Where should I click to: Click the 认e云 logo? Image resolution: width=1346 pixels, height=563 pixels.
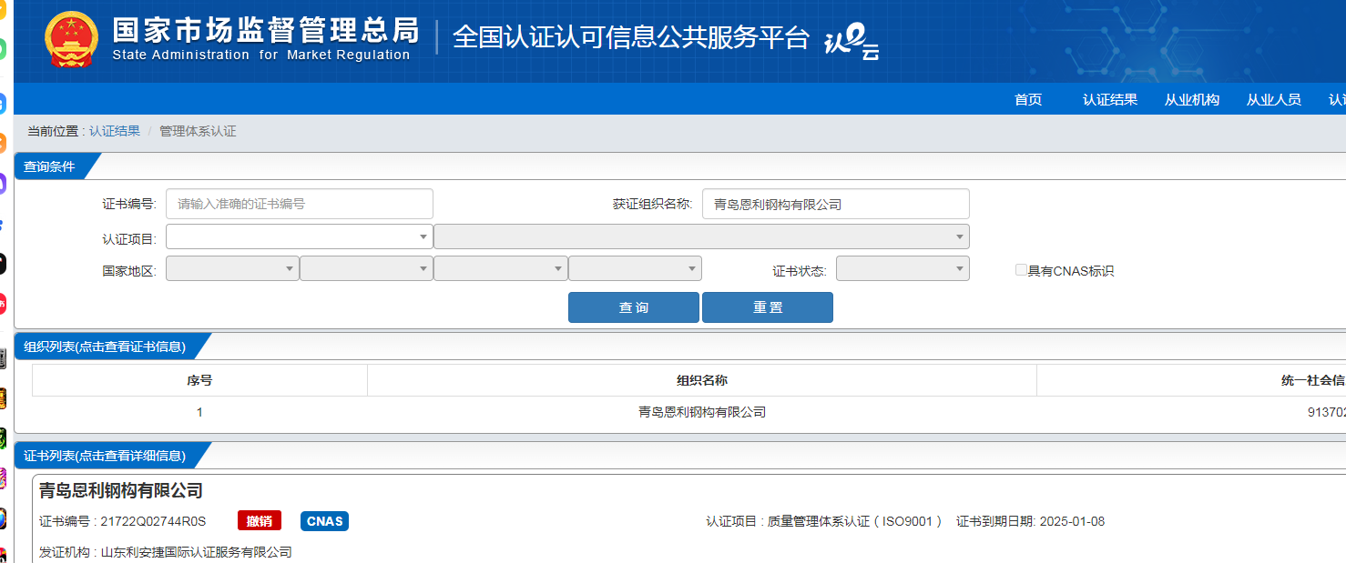pyautogui.click(x=851, y=42)
